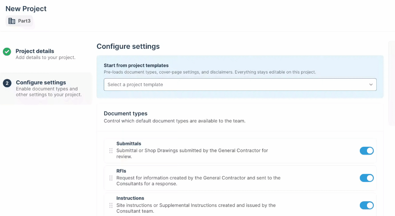Click the step 2 circle icon
Viewport: 395px width, 216px height.
[x=7, y=83]
